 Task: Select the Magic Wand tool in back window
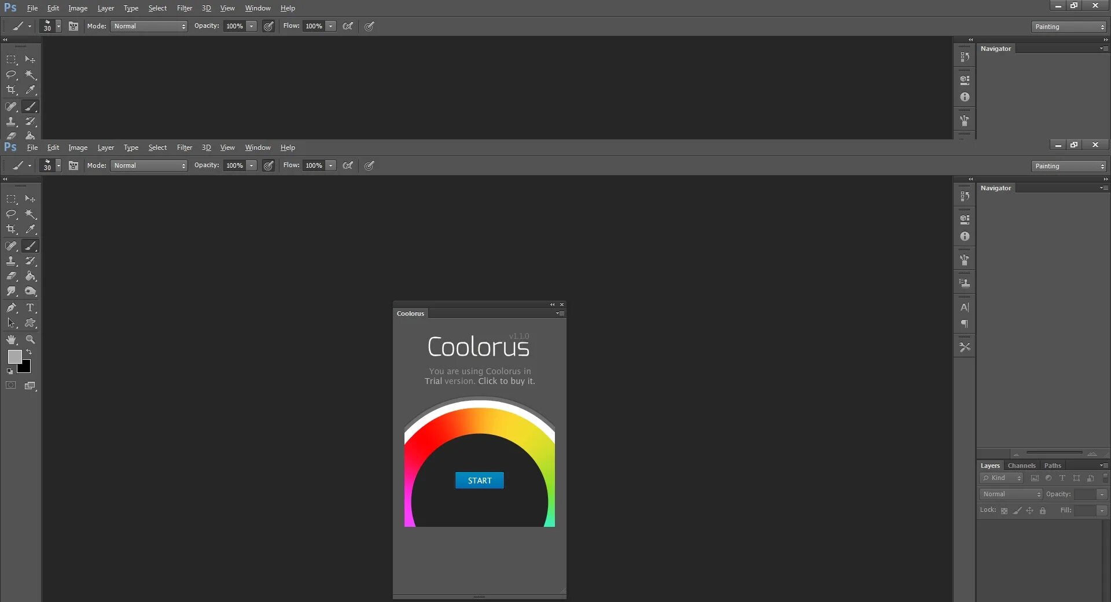[x=30, y=75]
